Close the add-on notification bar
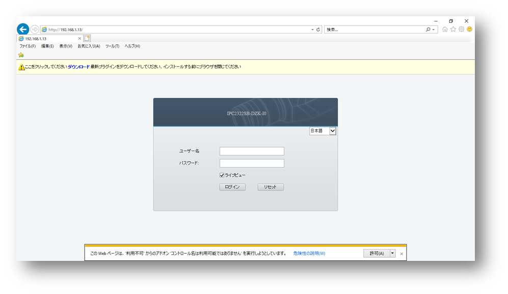Viewport: 508px width, 294px height. [x=402, y=254]
